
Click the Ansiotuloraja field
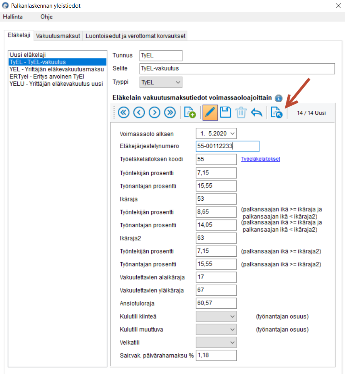click(x=216, y=303)
